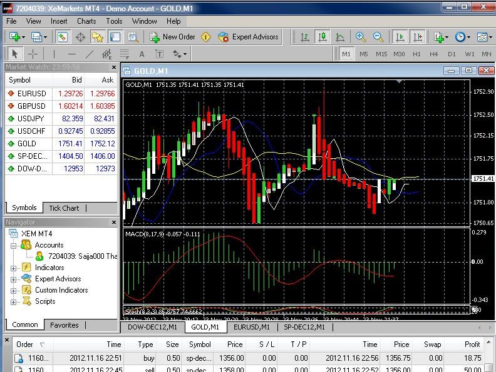Click the Profit column header
The height and width of the screenshot is (372, 496).
pos(463,344)
